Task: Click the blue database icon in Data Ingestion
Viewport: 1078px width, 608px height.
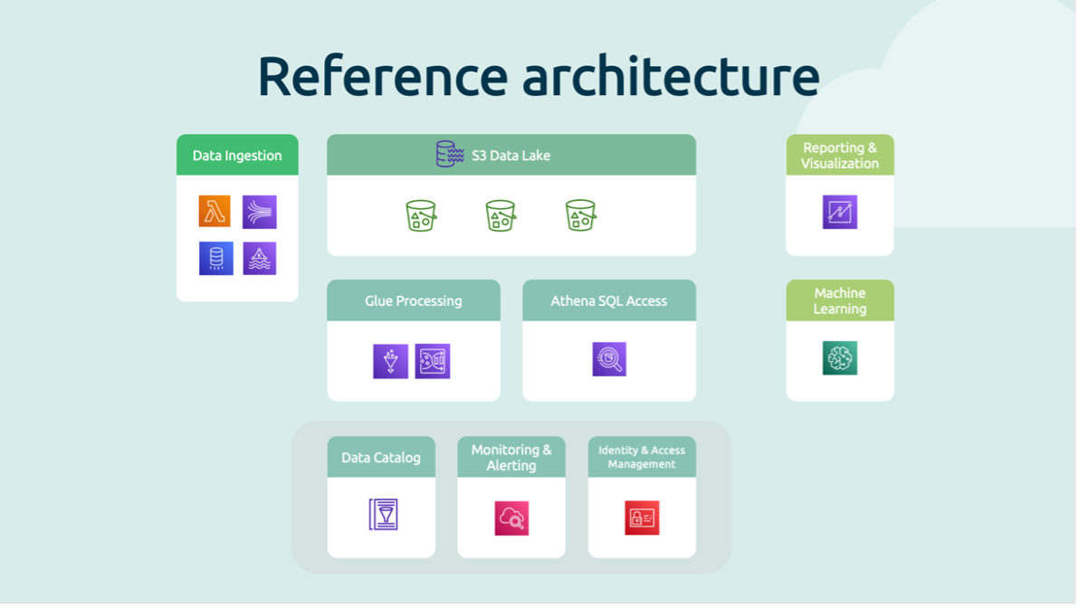Action: click(215, 259)
